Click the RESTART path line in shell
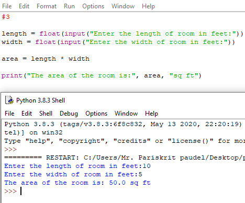Screen dimensions: 245x203 [125, 157]
